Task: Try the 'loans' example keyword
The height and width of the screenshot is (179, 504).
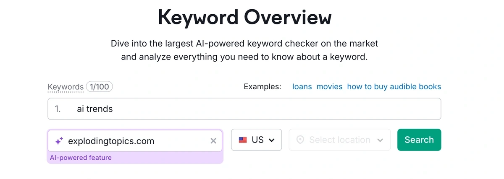Action: pos(302,87)
